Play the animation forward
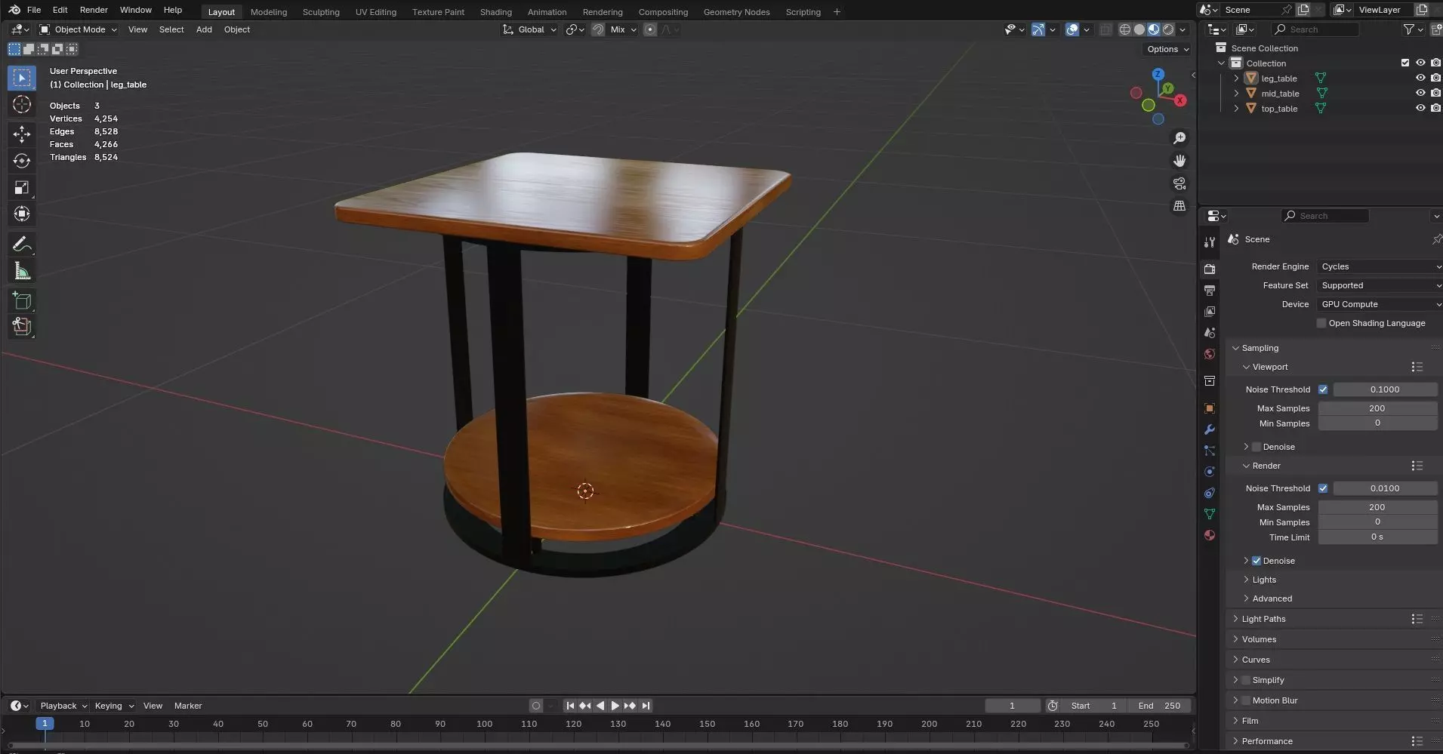Image resolution: width=1443 pixels, height=754 pixels. click(x=615, y=706)
